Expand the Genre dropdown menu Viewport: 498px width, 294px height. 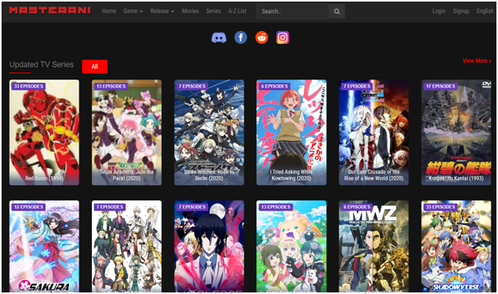[132, 11]
